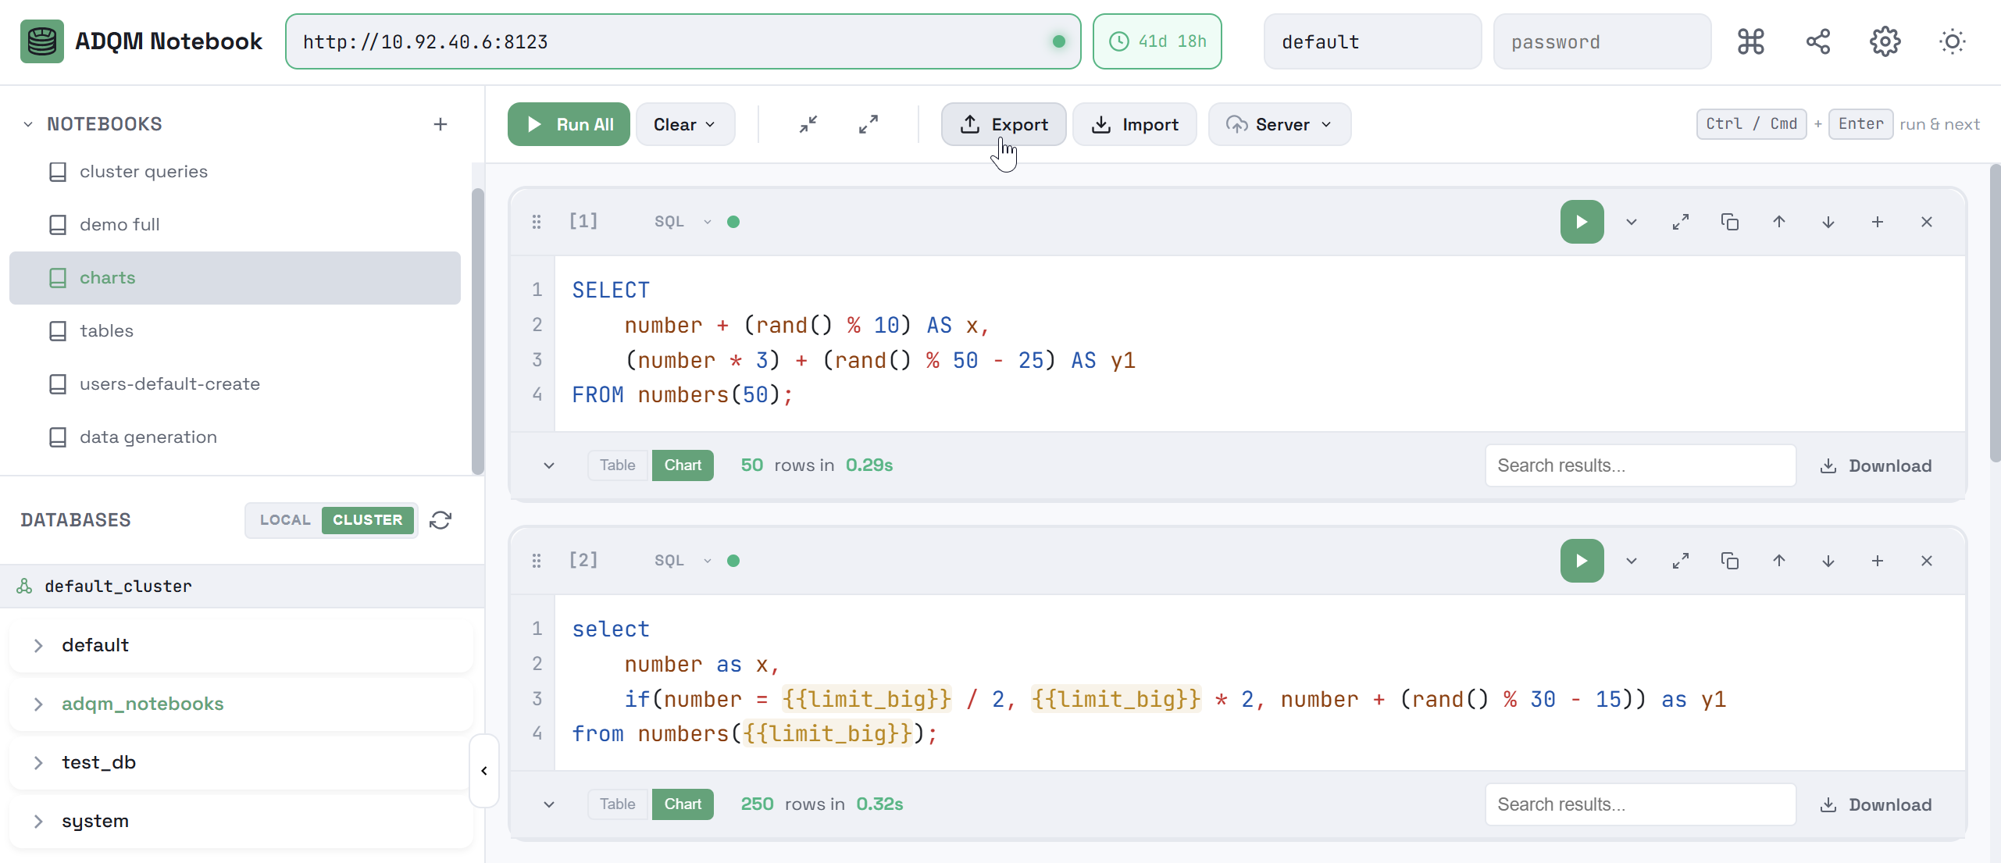Refresh the databases list
The image size is (2001, 863).
(441, 520)
